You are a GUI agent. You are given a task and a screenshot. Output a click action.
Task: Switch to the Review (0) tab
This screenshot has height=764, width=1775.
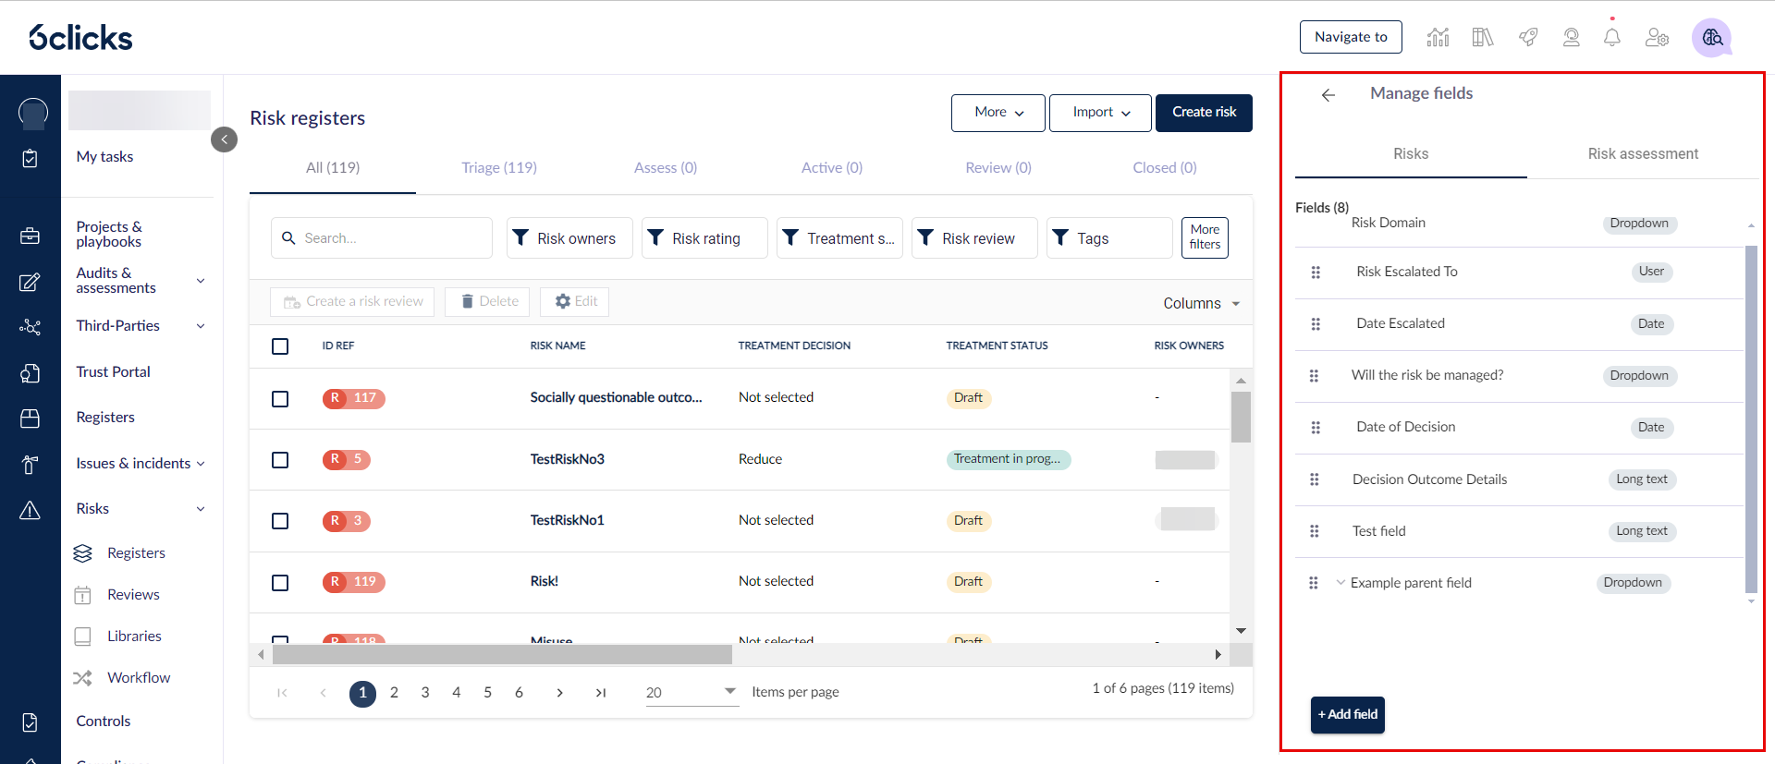[998, 168]
